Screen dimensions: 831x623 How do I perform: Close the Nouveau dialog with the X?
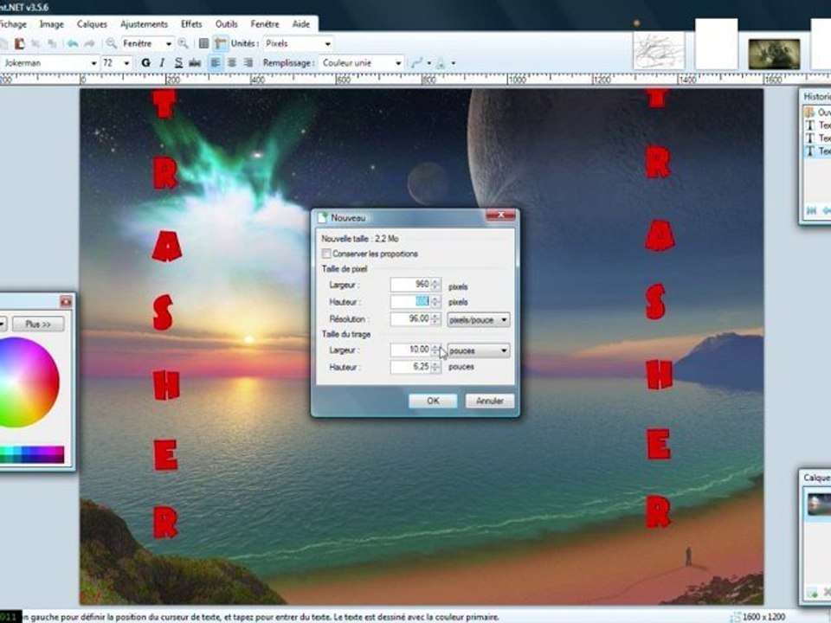(x=500, y=215)
